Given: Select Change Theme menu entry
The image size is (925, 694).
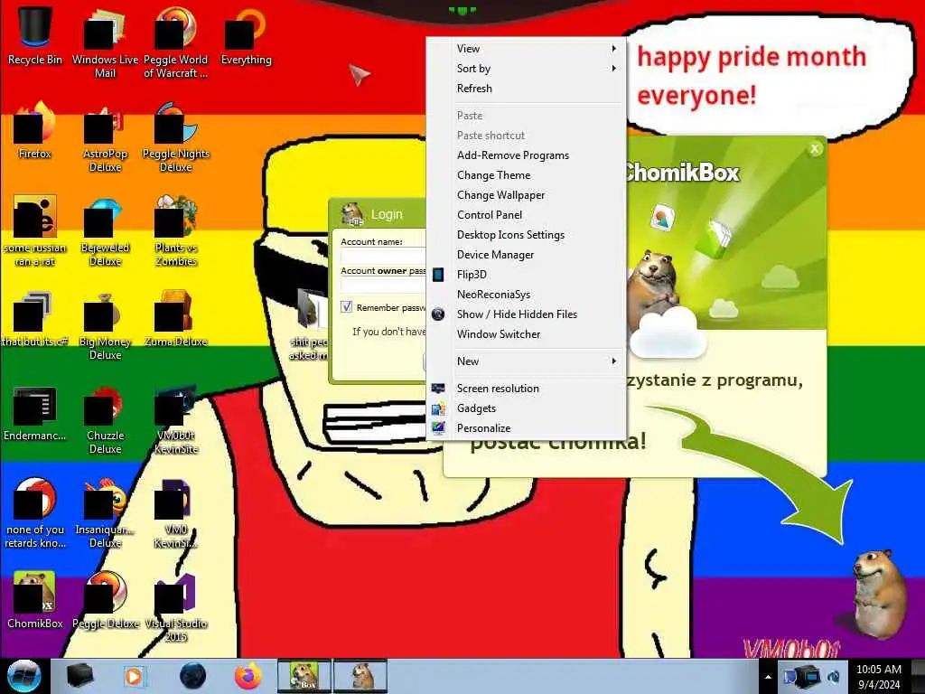Looking at the screenshot, I should pos(526,175).
